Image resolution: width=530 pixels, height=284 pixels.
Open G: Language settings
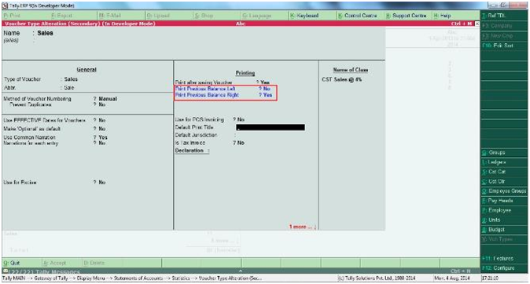[257, 16]
